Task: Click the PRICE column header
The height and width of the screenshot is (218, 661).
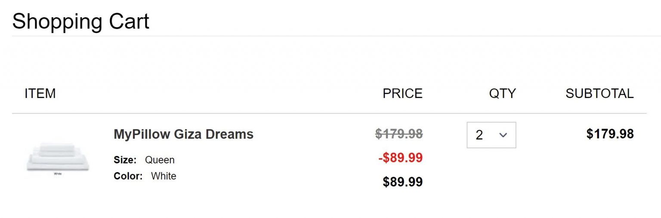Action: tap(402, 93)
